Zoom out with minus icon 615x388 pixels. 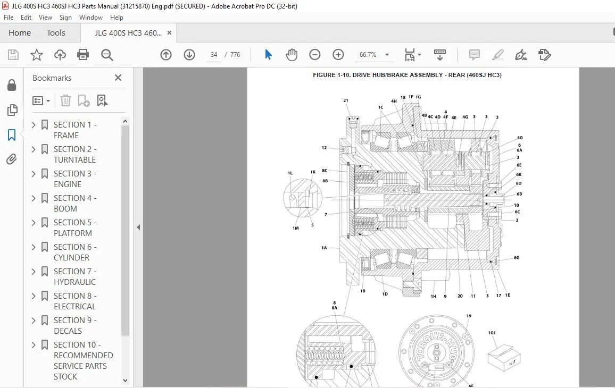(x=314, y=54)
